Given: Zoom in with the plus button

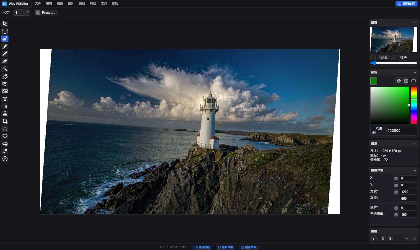Looking at the screenshot, I should (394, 58).
